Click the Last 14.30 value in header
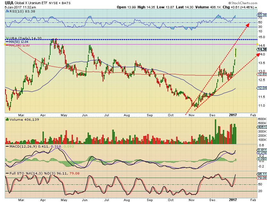 point(185,7)
